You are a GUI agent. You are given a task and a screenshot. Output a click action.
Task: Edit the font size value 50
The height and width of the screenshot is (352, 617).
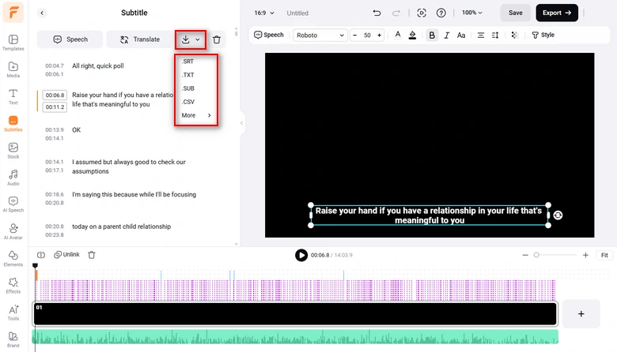pos(367,35)
